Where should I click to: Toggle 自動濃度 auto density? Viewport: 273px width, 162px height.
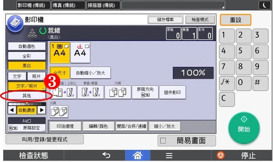point(27,110)
